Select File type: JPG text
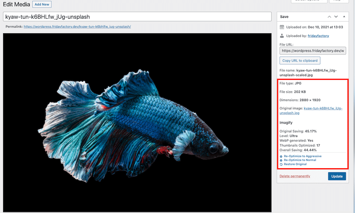355x213 pixels. pos(291,83)
